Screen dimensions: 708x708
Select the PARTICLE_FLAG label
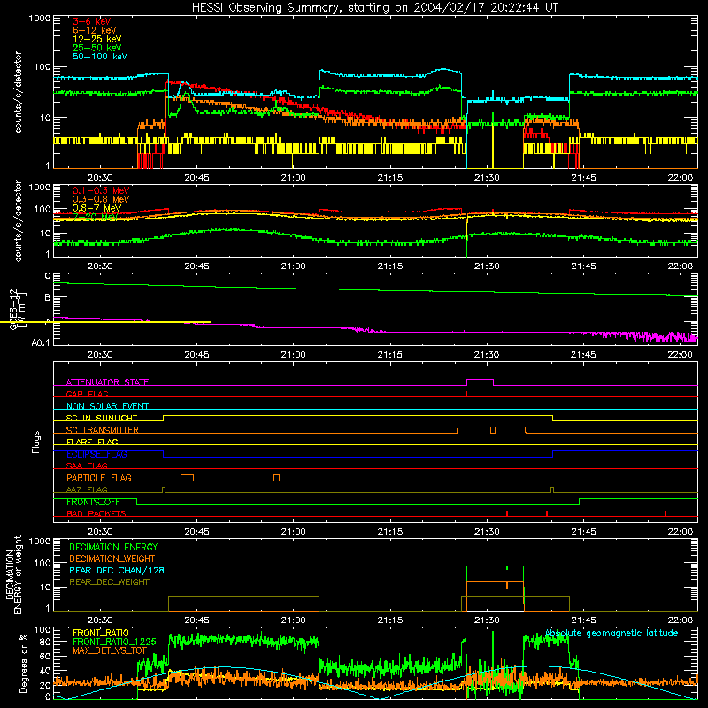pyautogui.click(x=99, y=477)
